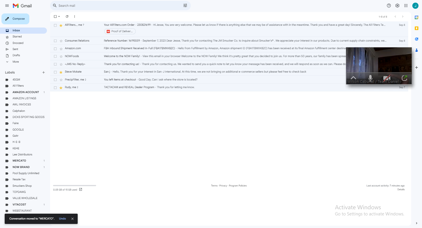
Task: Dismiss the conversation moved notification
Action: [72, 219]
